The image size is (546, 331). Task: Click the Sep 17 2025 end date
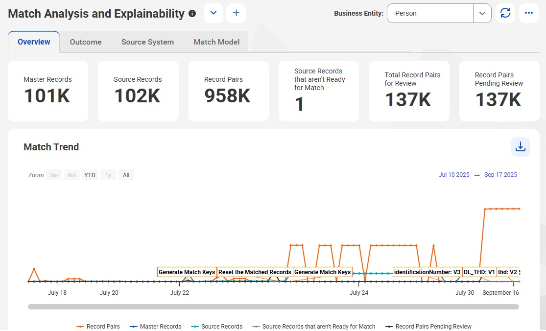pos(500,175)
